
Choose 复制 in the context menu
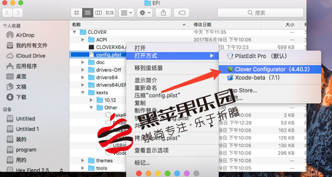coord(172,103)
